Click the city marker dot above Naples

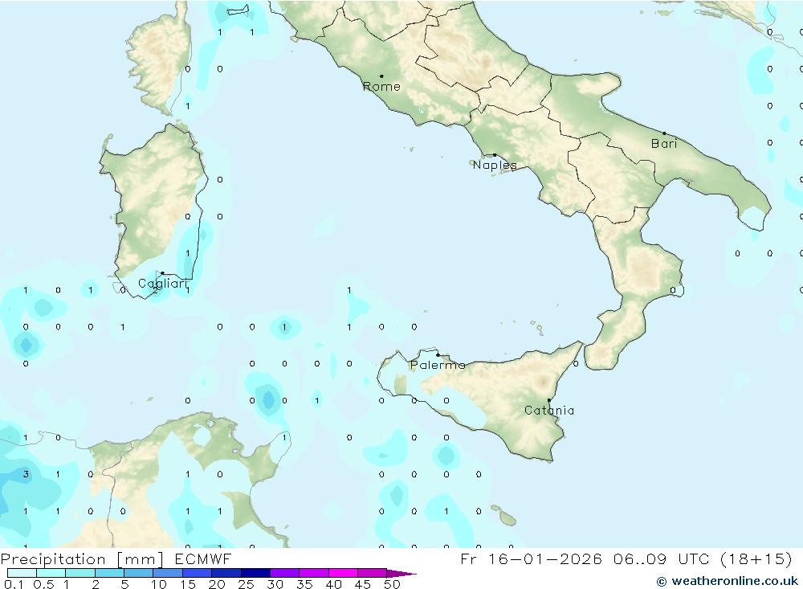pyautogui.click(x=494, y=155)
